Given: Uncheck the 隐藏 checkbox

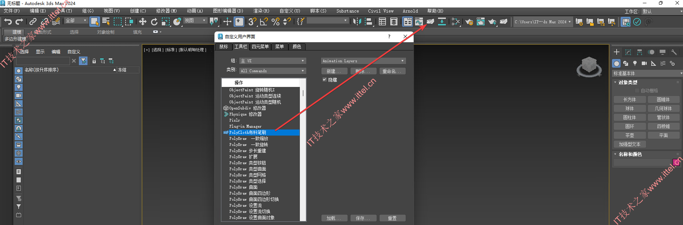Looking at the screenshot, I should (325, 80).
